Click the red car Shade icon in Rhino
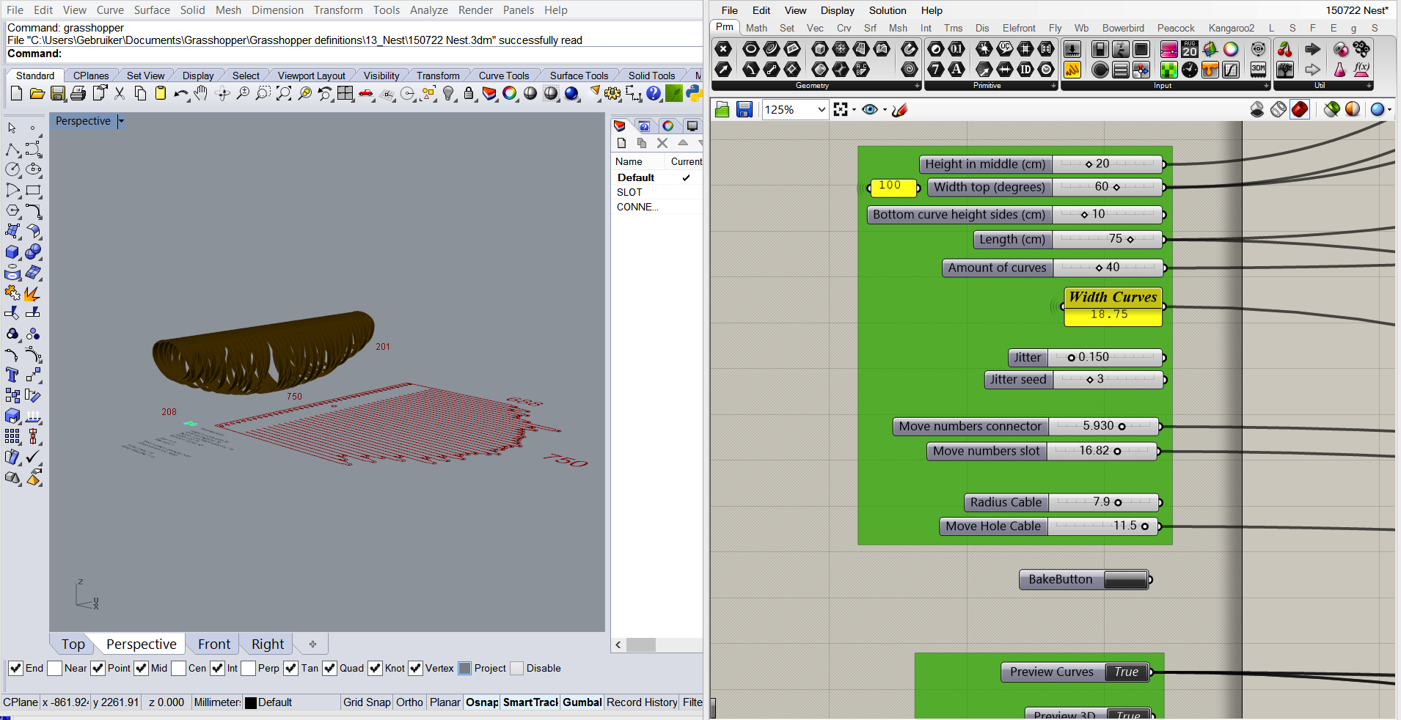 click(366, 94)
